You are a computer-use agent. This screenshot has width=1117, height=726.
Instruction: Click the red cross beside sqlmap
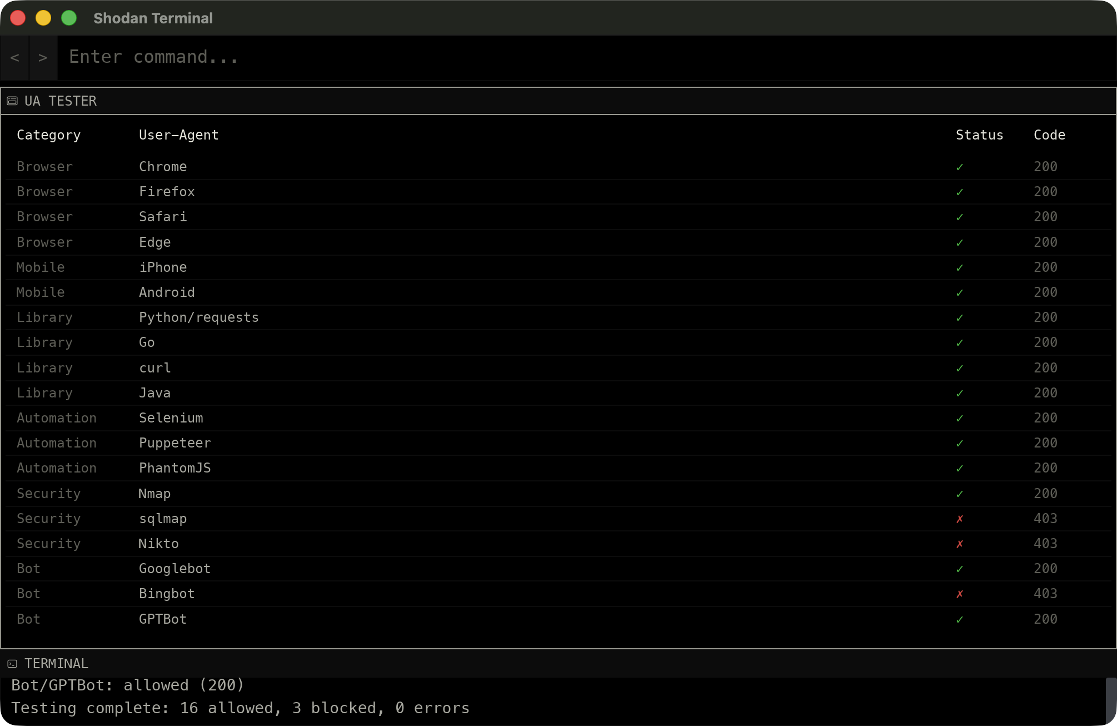[960, 518]
